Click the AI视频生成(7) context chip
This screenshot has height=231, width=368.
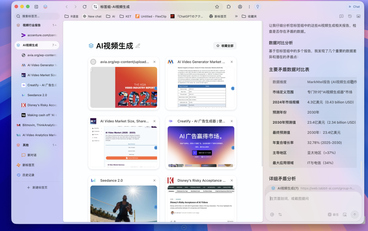click(313, 188)
